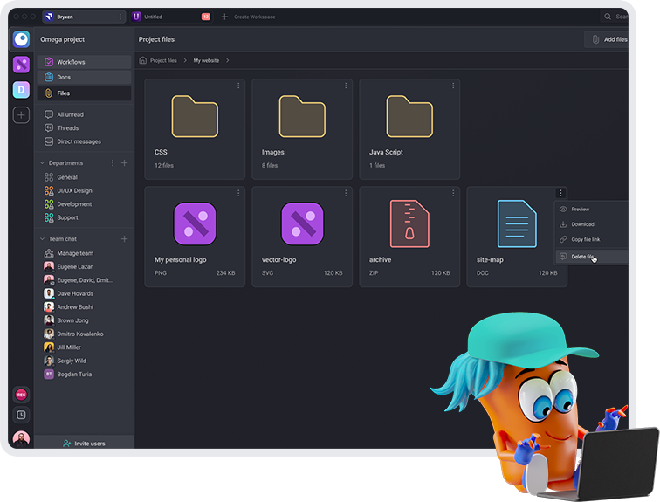660x502 pixels.
Task: Open the CSS folder
Action: [195, 129]
